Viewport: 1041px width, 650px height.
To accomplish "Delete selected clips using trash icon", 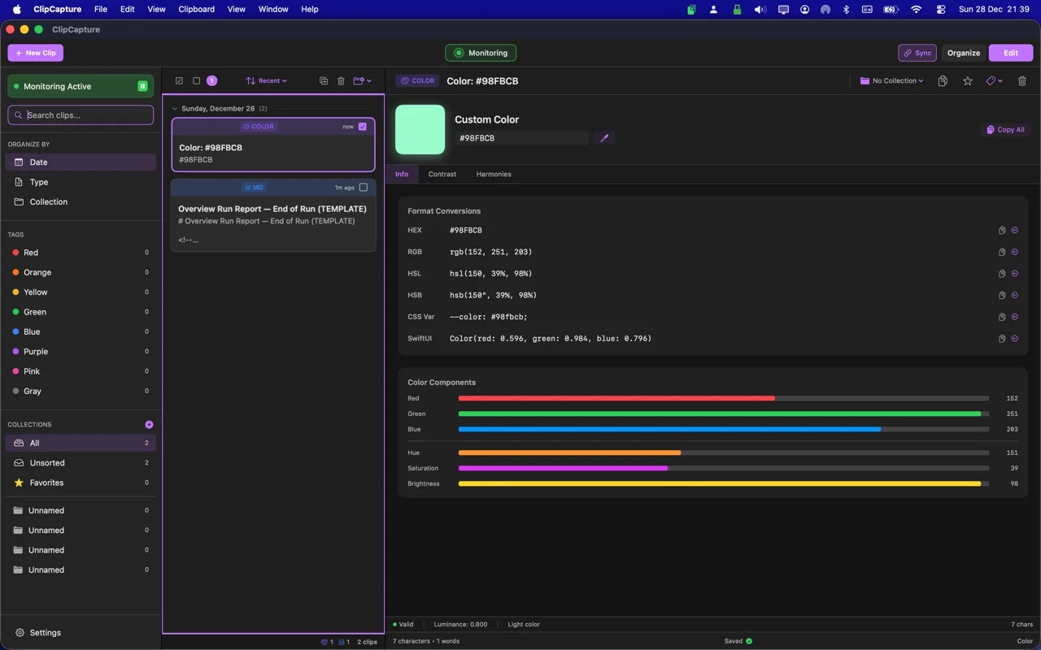I will [341, 80].
